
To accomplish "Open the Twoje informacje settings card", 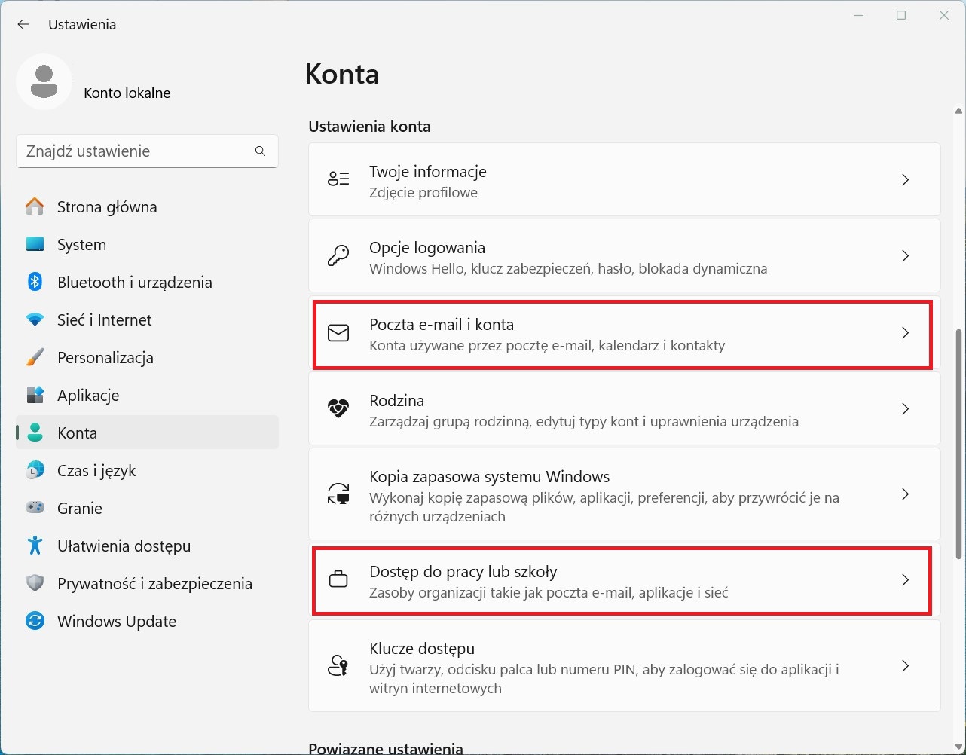I will 625,180.
